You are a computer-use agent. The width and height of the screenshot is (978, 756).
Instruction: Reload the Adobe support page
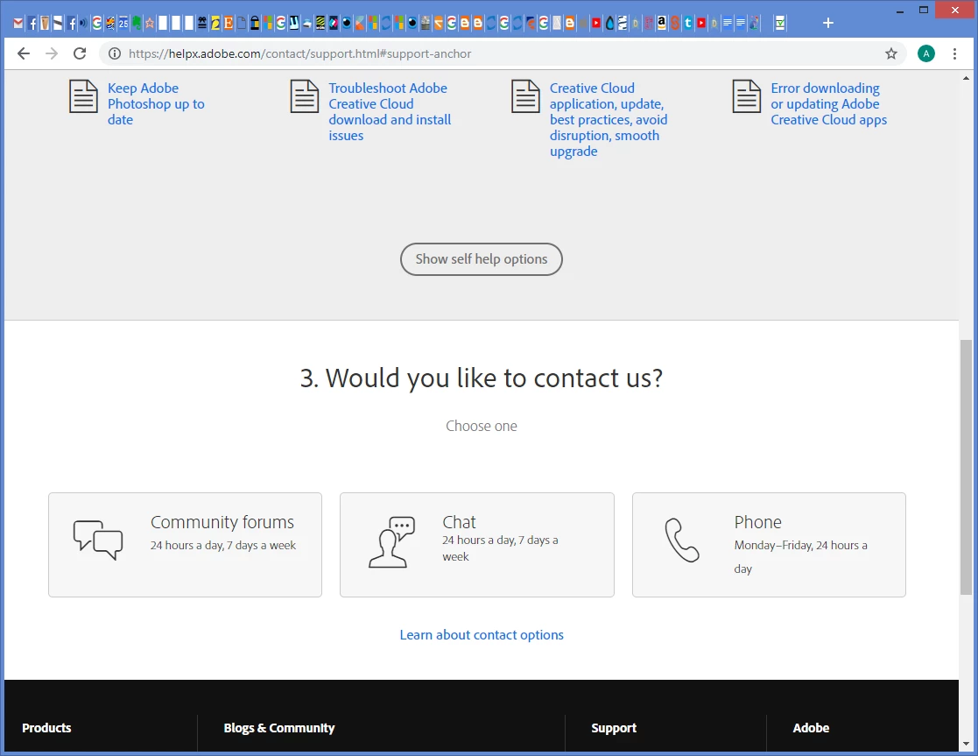[79, 53]
